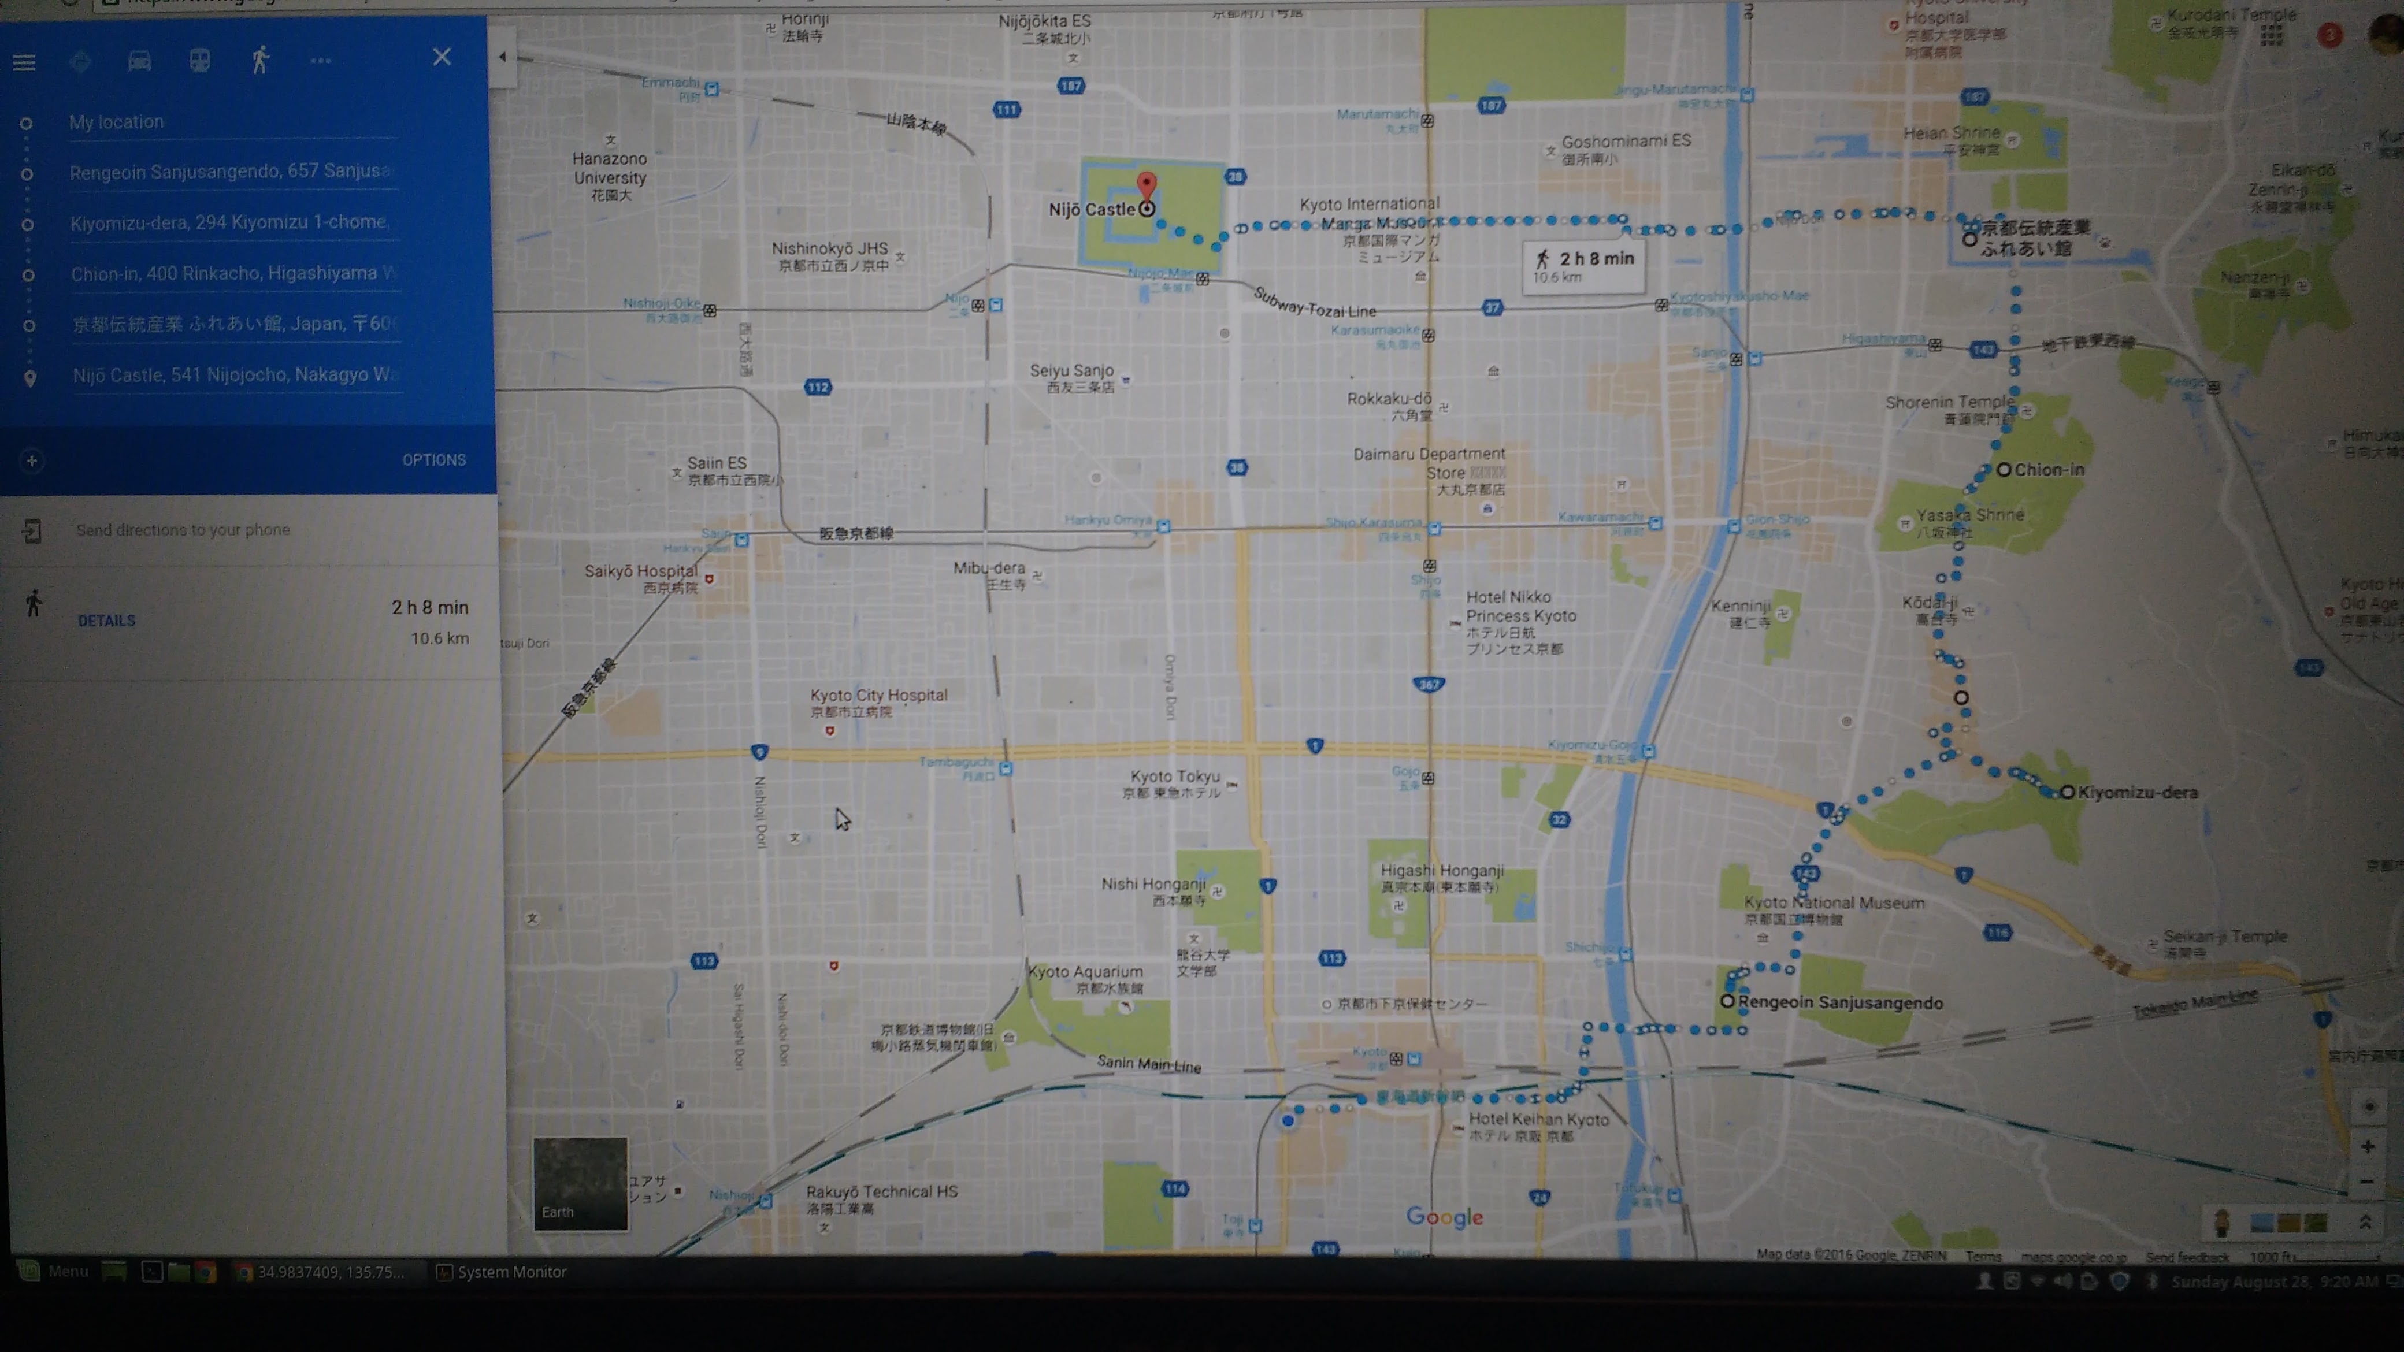Center map on your location
This screenshot has height=1352, width=2404.
tap(2369, 1108)
